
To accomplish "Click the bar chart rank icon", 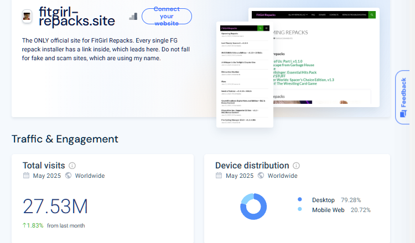I will tap(133, 17).
